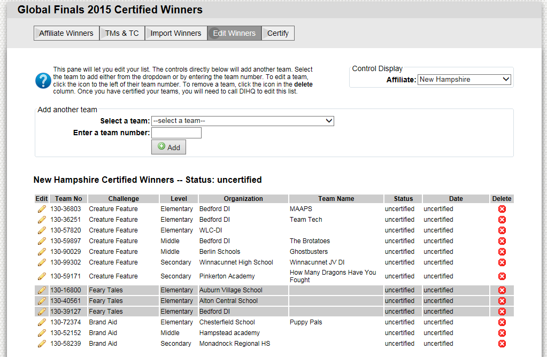Delete Pinkerton Academy team with the red X
This screenshot has height=357, width=547.
pyautogui.click(x=502, y=276)
